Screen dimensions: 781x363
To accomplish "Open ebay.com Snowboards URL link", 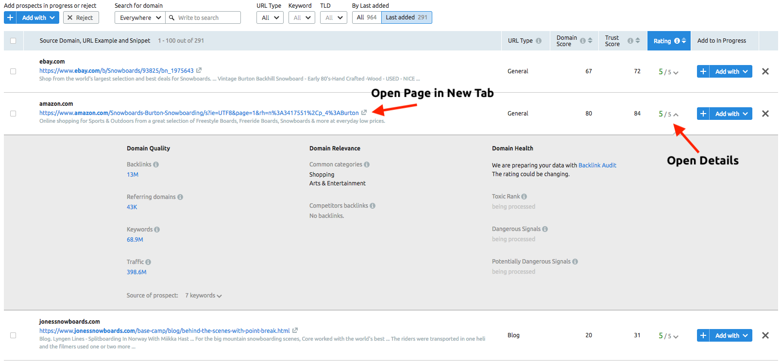I will point(117,71).
